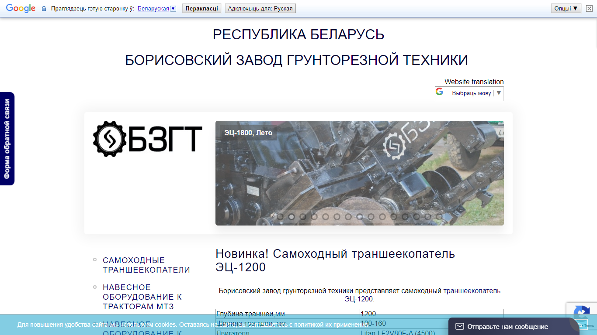
Task: Click the Google logo in translate bar
Action: tap(21, 8)
